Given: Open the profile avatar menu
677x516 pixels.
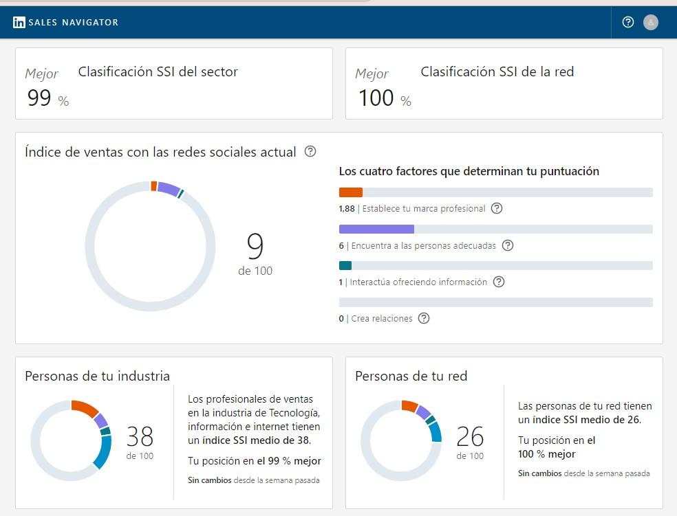Looking at the screenshot, I should (x=651, y=22).
